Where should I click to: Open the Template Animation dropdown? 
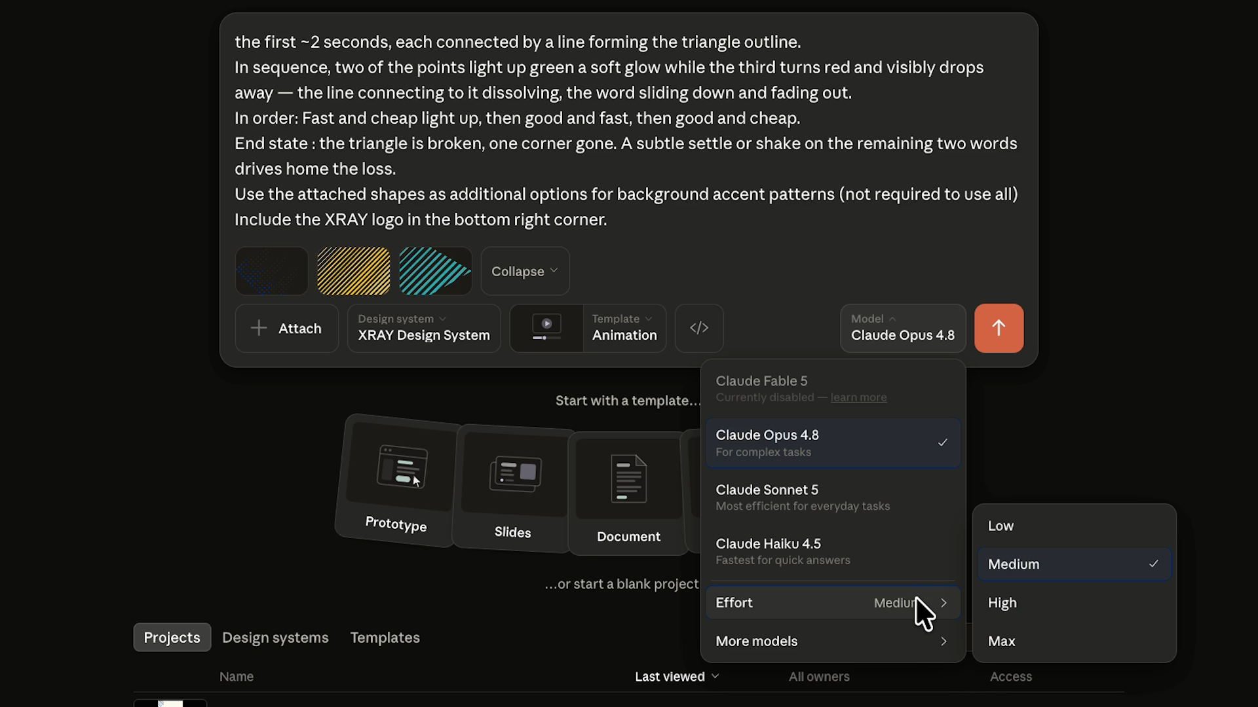coord(624,328)
